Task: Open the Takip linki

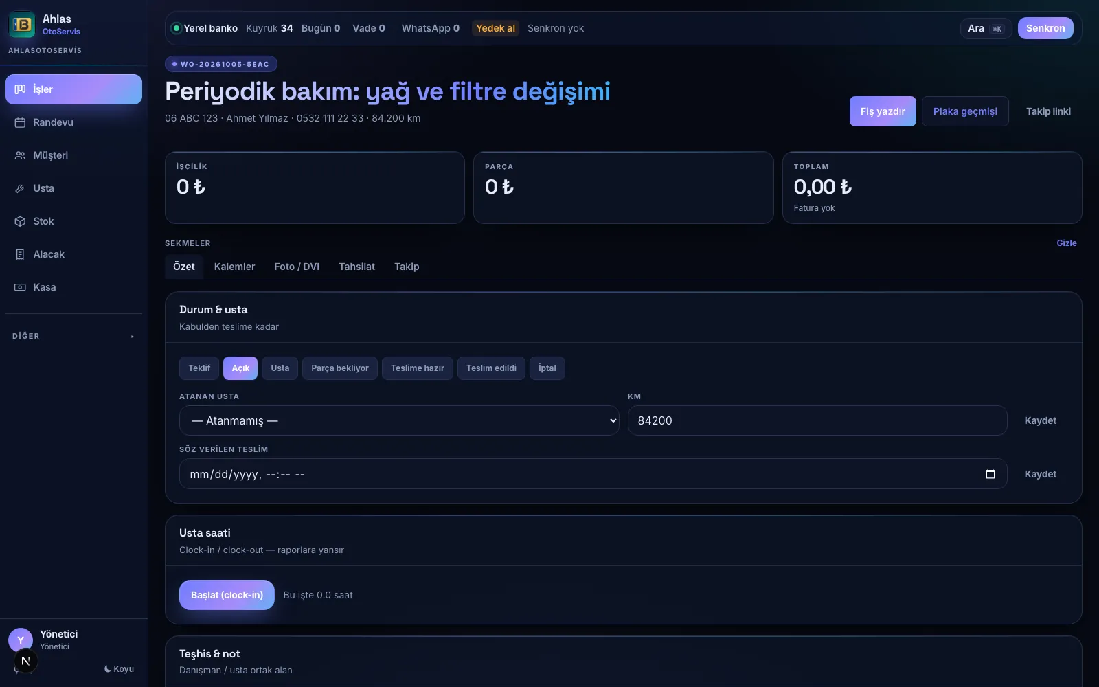Action: pos(1048,111)
